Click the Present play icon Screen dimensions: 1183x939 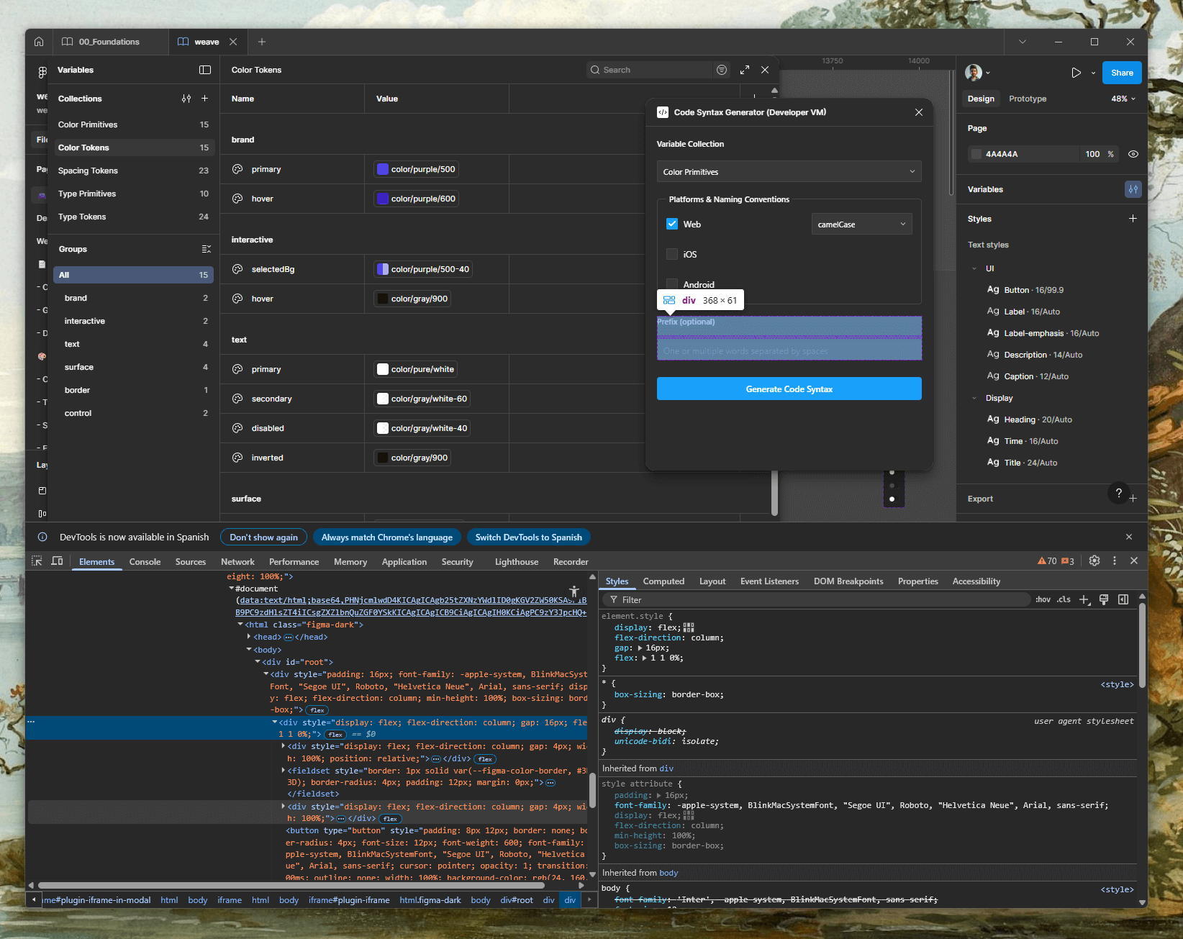pyautogui.click(x=1076, y=73)
